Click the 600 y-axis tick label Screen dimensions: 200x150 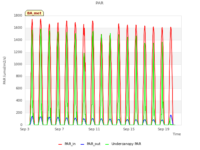tap(19, 88)
